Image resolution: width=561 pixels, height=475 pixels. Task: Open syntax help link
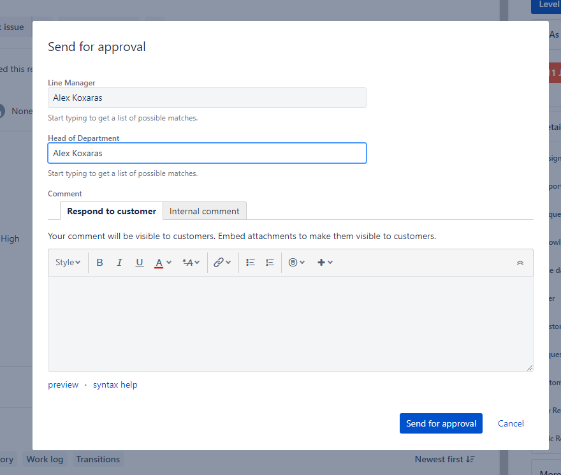(115, 385)
